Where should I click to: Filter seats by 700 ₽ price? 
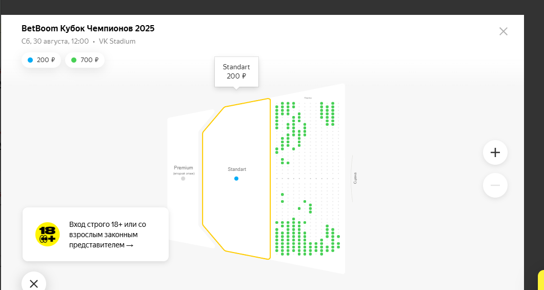[85, 60]
